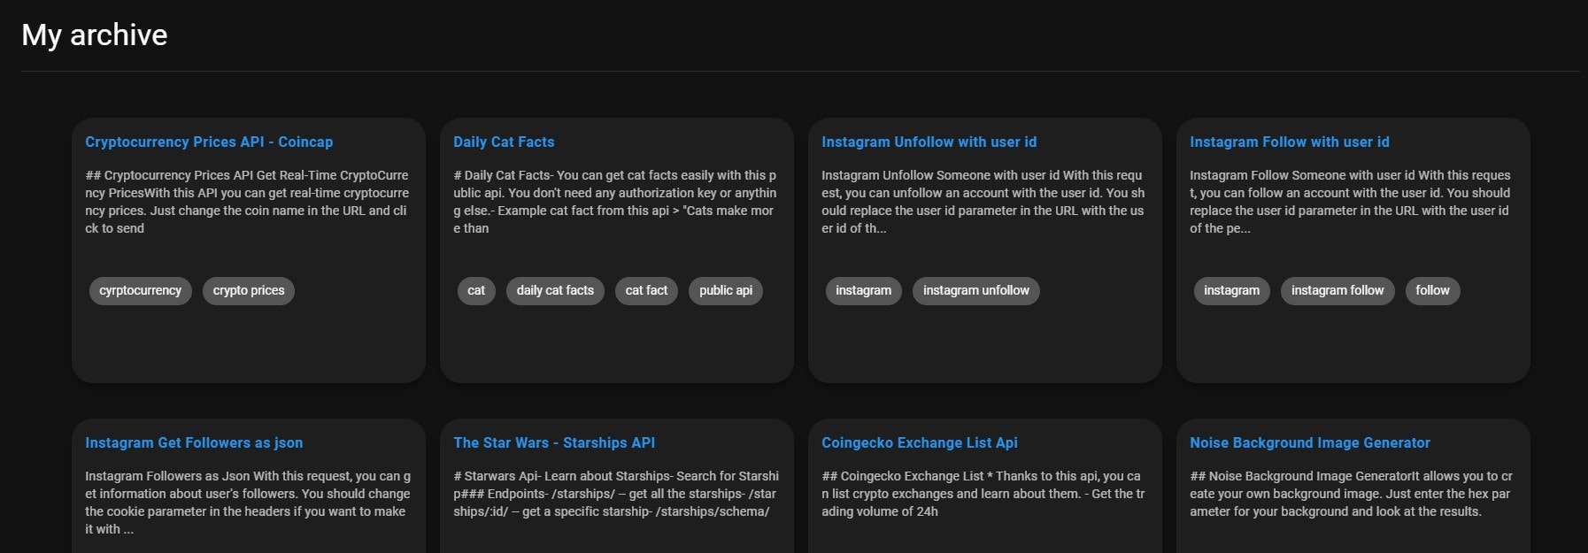The width and height of the screenshot is (1588, 553).
Task: Choose the public api tag chip
Action: pos(726,290)
